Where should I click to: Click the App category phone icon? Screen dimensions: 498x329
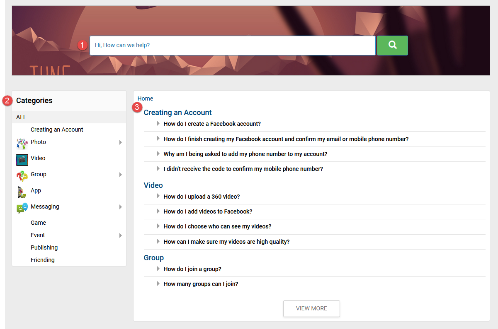pos(22,192)
